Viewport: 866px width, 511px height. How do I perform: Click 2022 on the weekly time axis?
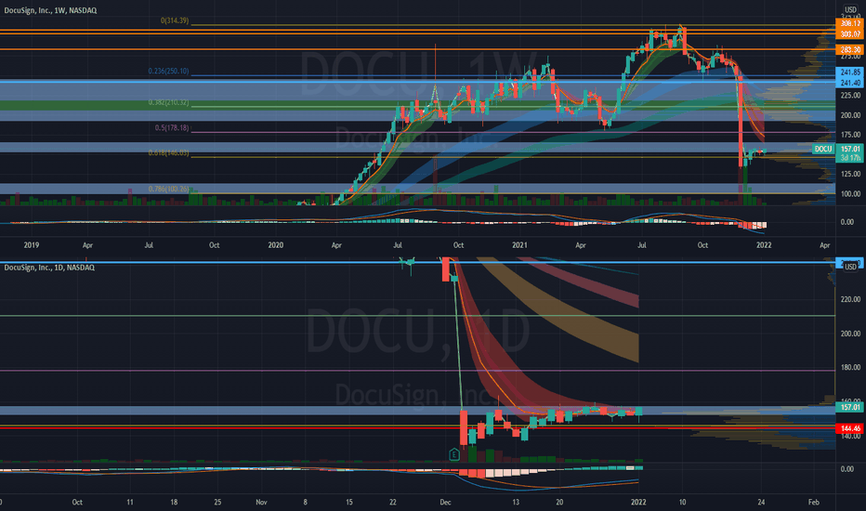[x=763, y=245]
